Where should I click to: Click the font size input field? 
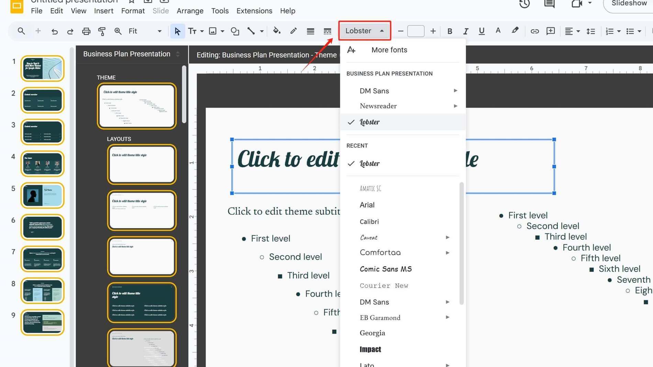pos(416,31)
